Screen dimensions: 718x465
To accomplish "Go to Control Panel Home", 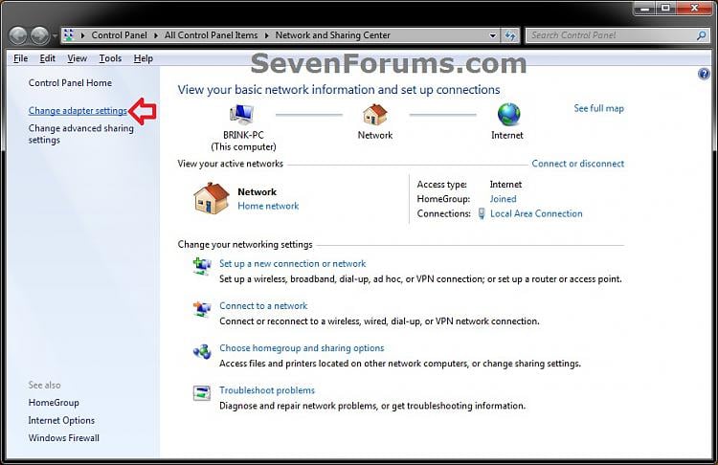I will pos(70,83).
